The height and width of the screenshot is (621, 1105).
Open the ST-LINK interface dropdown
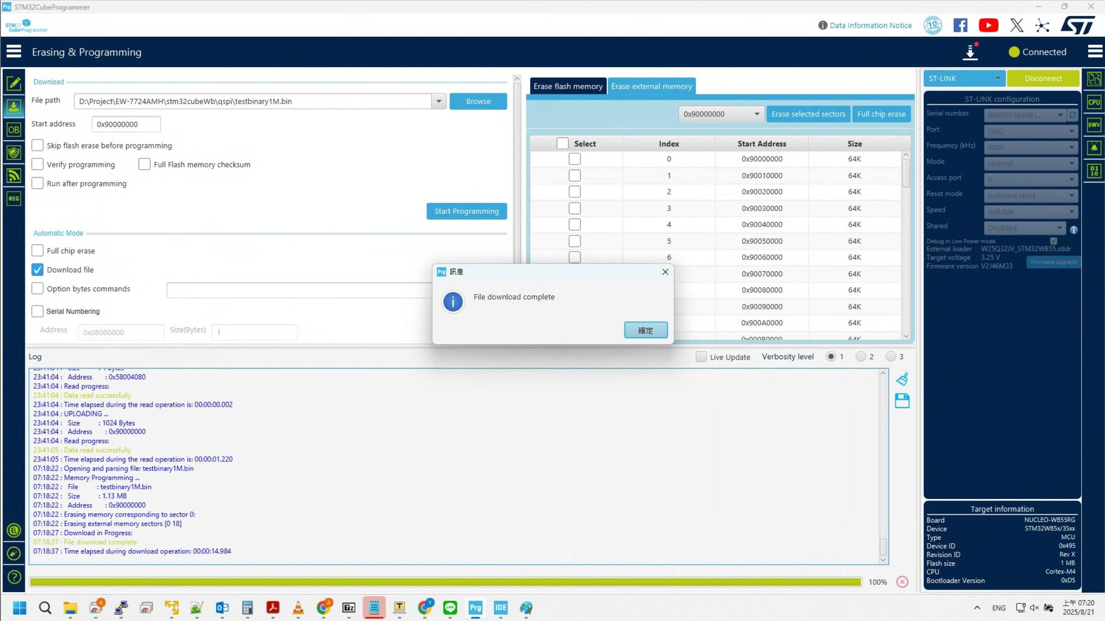point(964,78)
